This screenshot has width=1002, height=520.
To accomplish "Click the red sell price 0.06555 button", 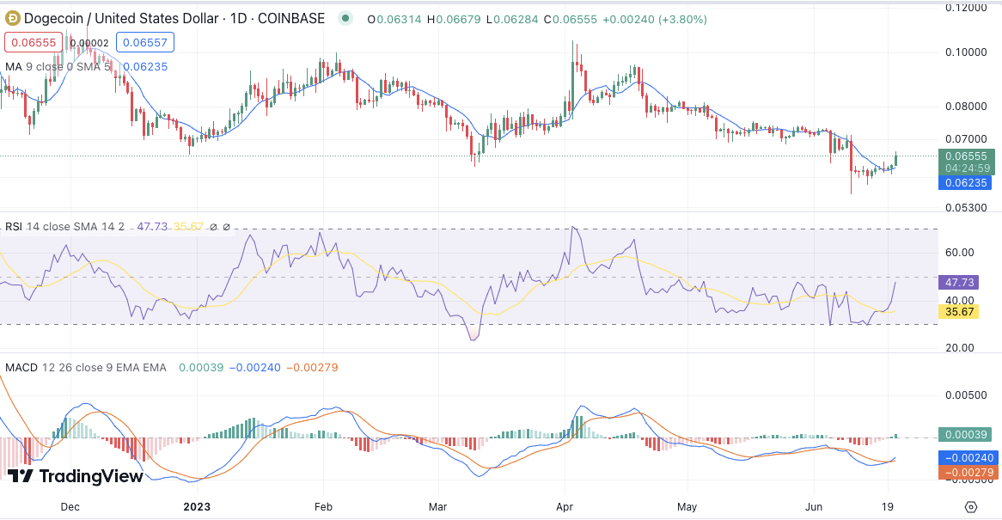I will [34, 43].
